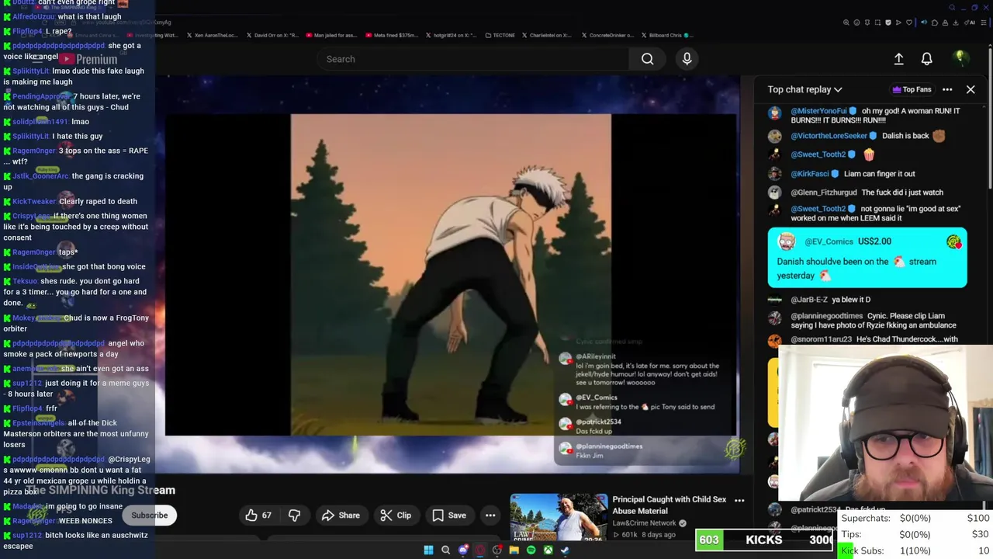Click the browser downloads arrow icon
Viewport: 993px width, 559px height.
click(955, 23)
